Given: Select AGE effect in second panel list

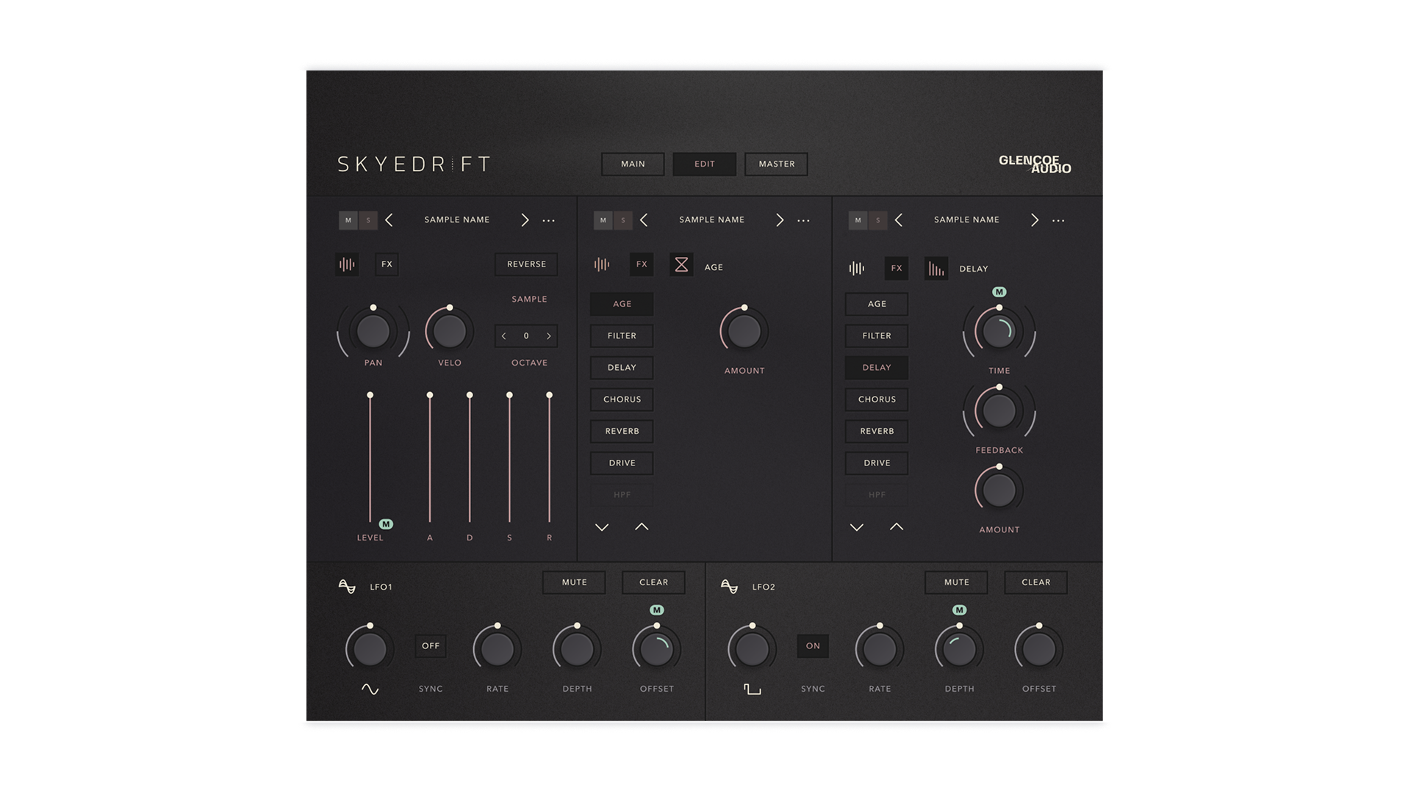Looking at the screenshot, I should pos(622,304).
